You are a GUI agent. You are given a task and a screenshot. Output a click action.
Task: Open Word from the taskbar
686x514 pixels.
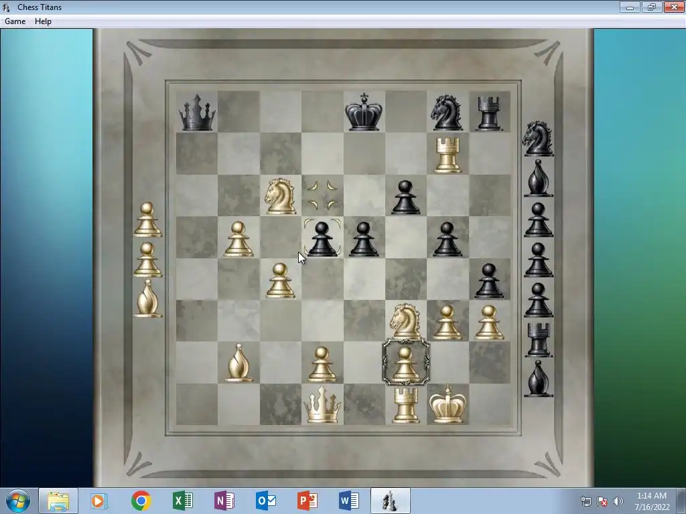pos(348,501)
